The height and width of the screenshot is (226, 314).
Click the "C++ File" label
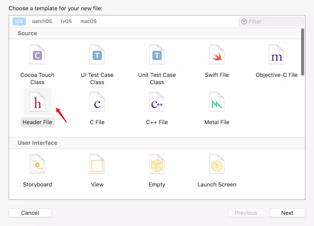pyautogui.click(x=157, y=122)
